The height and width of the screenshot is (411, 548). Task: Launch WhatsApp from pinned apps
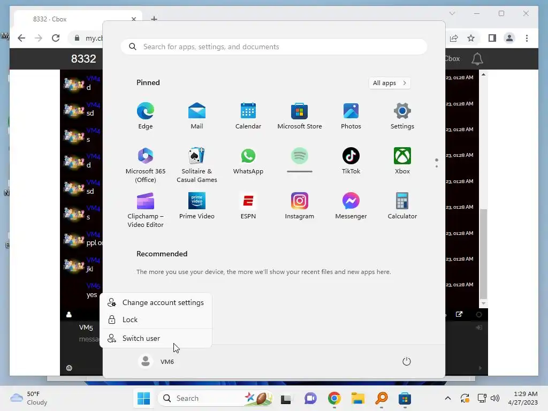[x=248, y=161]
